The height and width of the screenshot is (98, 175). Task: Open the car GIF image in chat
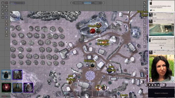161,30
